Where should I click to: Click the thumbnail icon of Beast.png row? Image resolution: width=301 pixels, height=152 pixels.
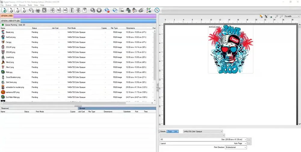pyautogui.click(x=3, y=32)
